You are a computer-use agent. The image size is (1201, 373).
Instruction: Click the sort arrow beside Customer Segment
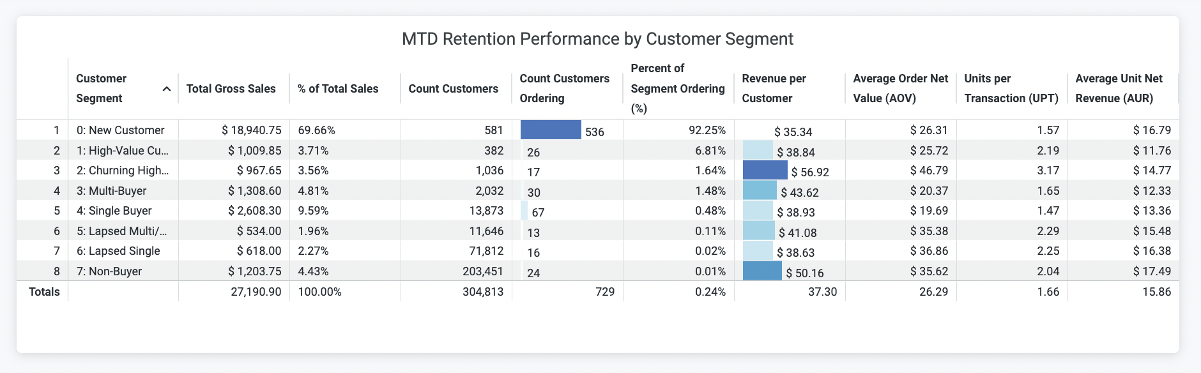tap(167, 89)
